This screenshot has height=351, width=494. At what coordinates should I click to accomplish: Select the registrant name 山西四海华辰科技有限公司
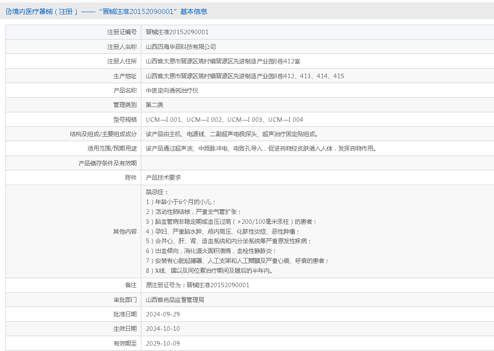[x=181, y=47]
